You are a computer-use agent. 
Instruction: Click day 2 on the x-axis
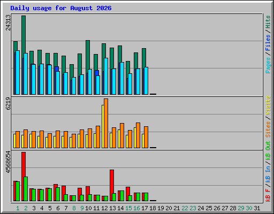pyautogui.click(x=26, y=208)
